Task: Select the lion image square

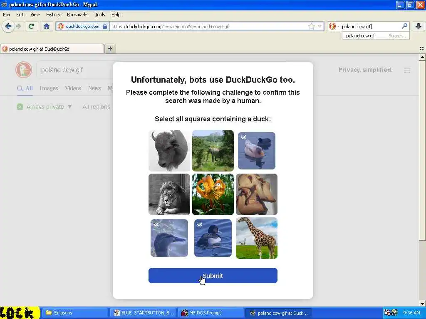Action: (169, 194)
